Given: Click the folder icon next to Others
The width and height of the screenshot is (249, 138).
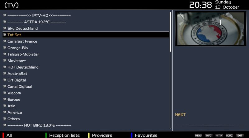Looking at the screenshot, I should tap(5, 119).
